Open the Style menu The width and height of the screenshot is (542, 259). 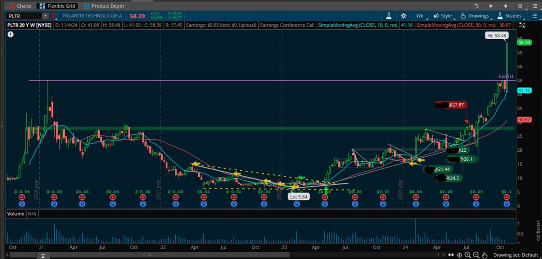443,16
